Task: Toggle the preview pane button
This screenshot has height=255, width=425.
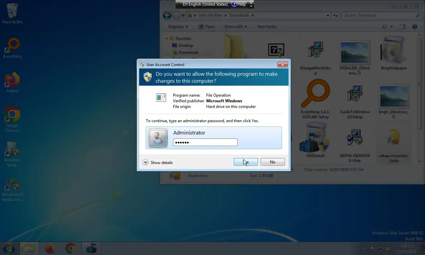Action: pos(403,27)
